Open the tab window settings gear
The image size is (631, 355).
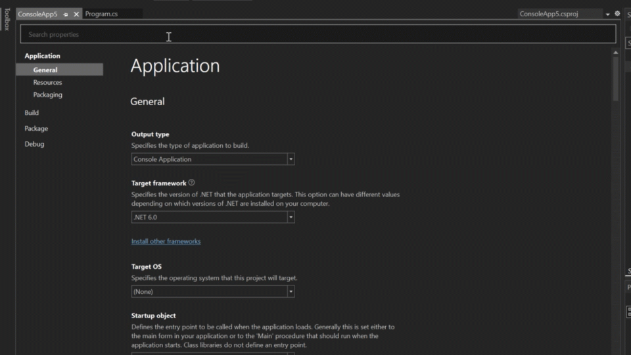617,14
